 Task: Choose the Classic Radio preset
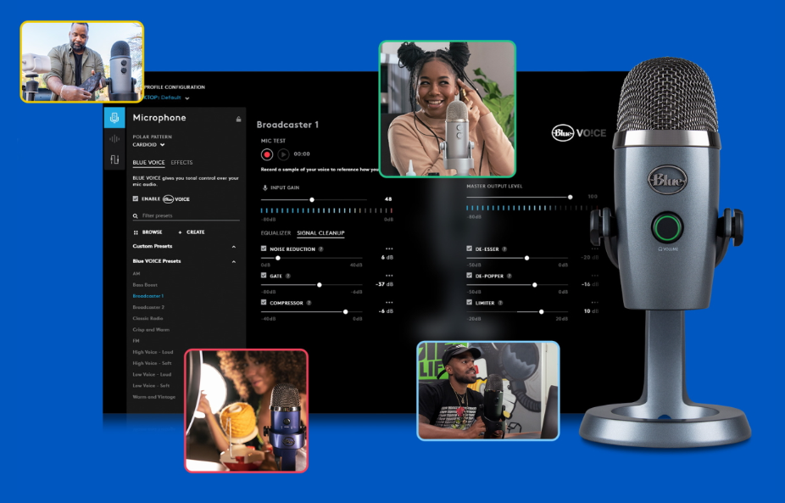pyautogui.click(x=148, y=319)
